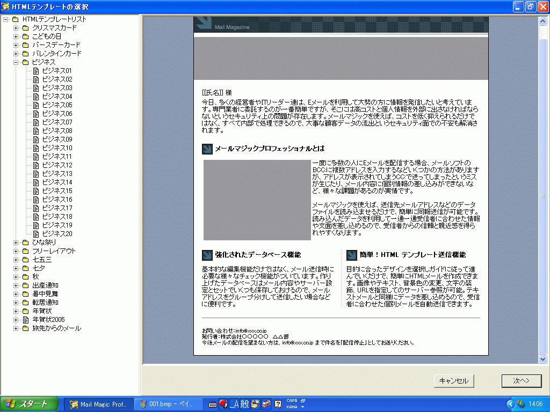Click the IME 般 conversion mode icon
The height and width of the screenshot is (412, 550).
tap(244, 404)
